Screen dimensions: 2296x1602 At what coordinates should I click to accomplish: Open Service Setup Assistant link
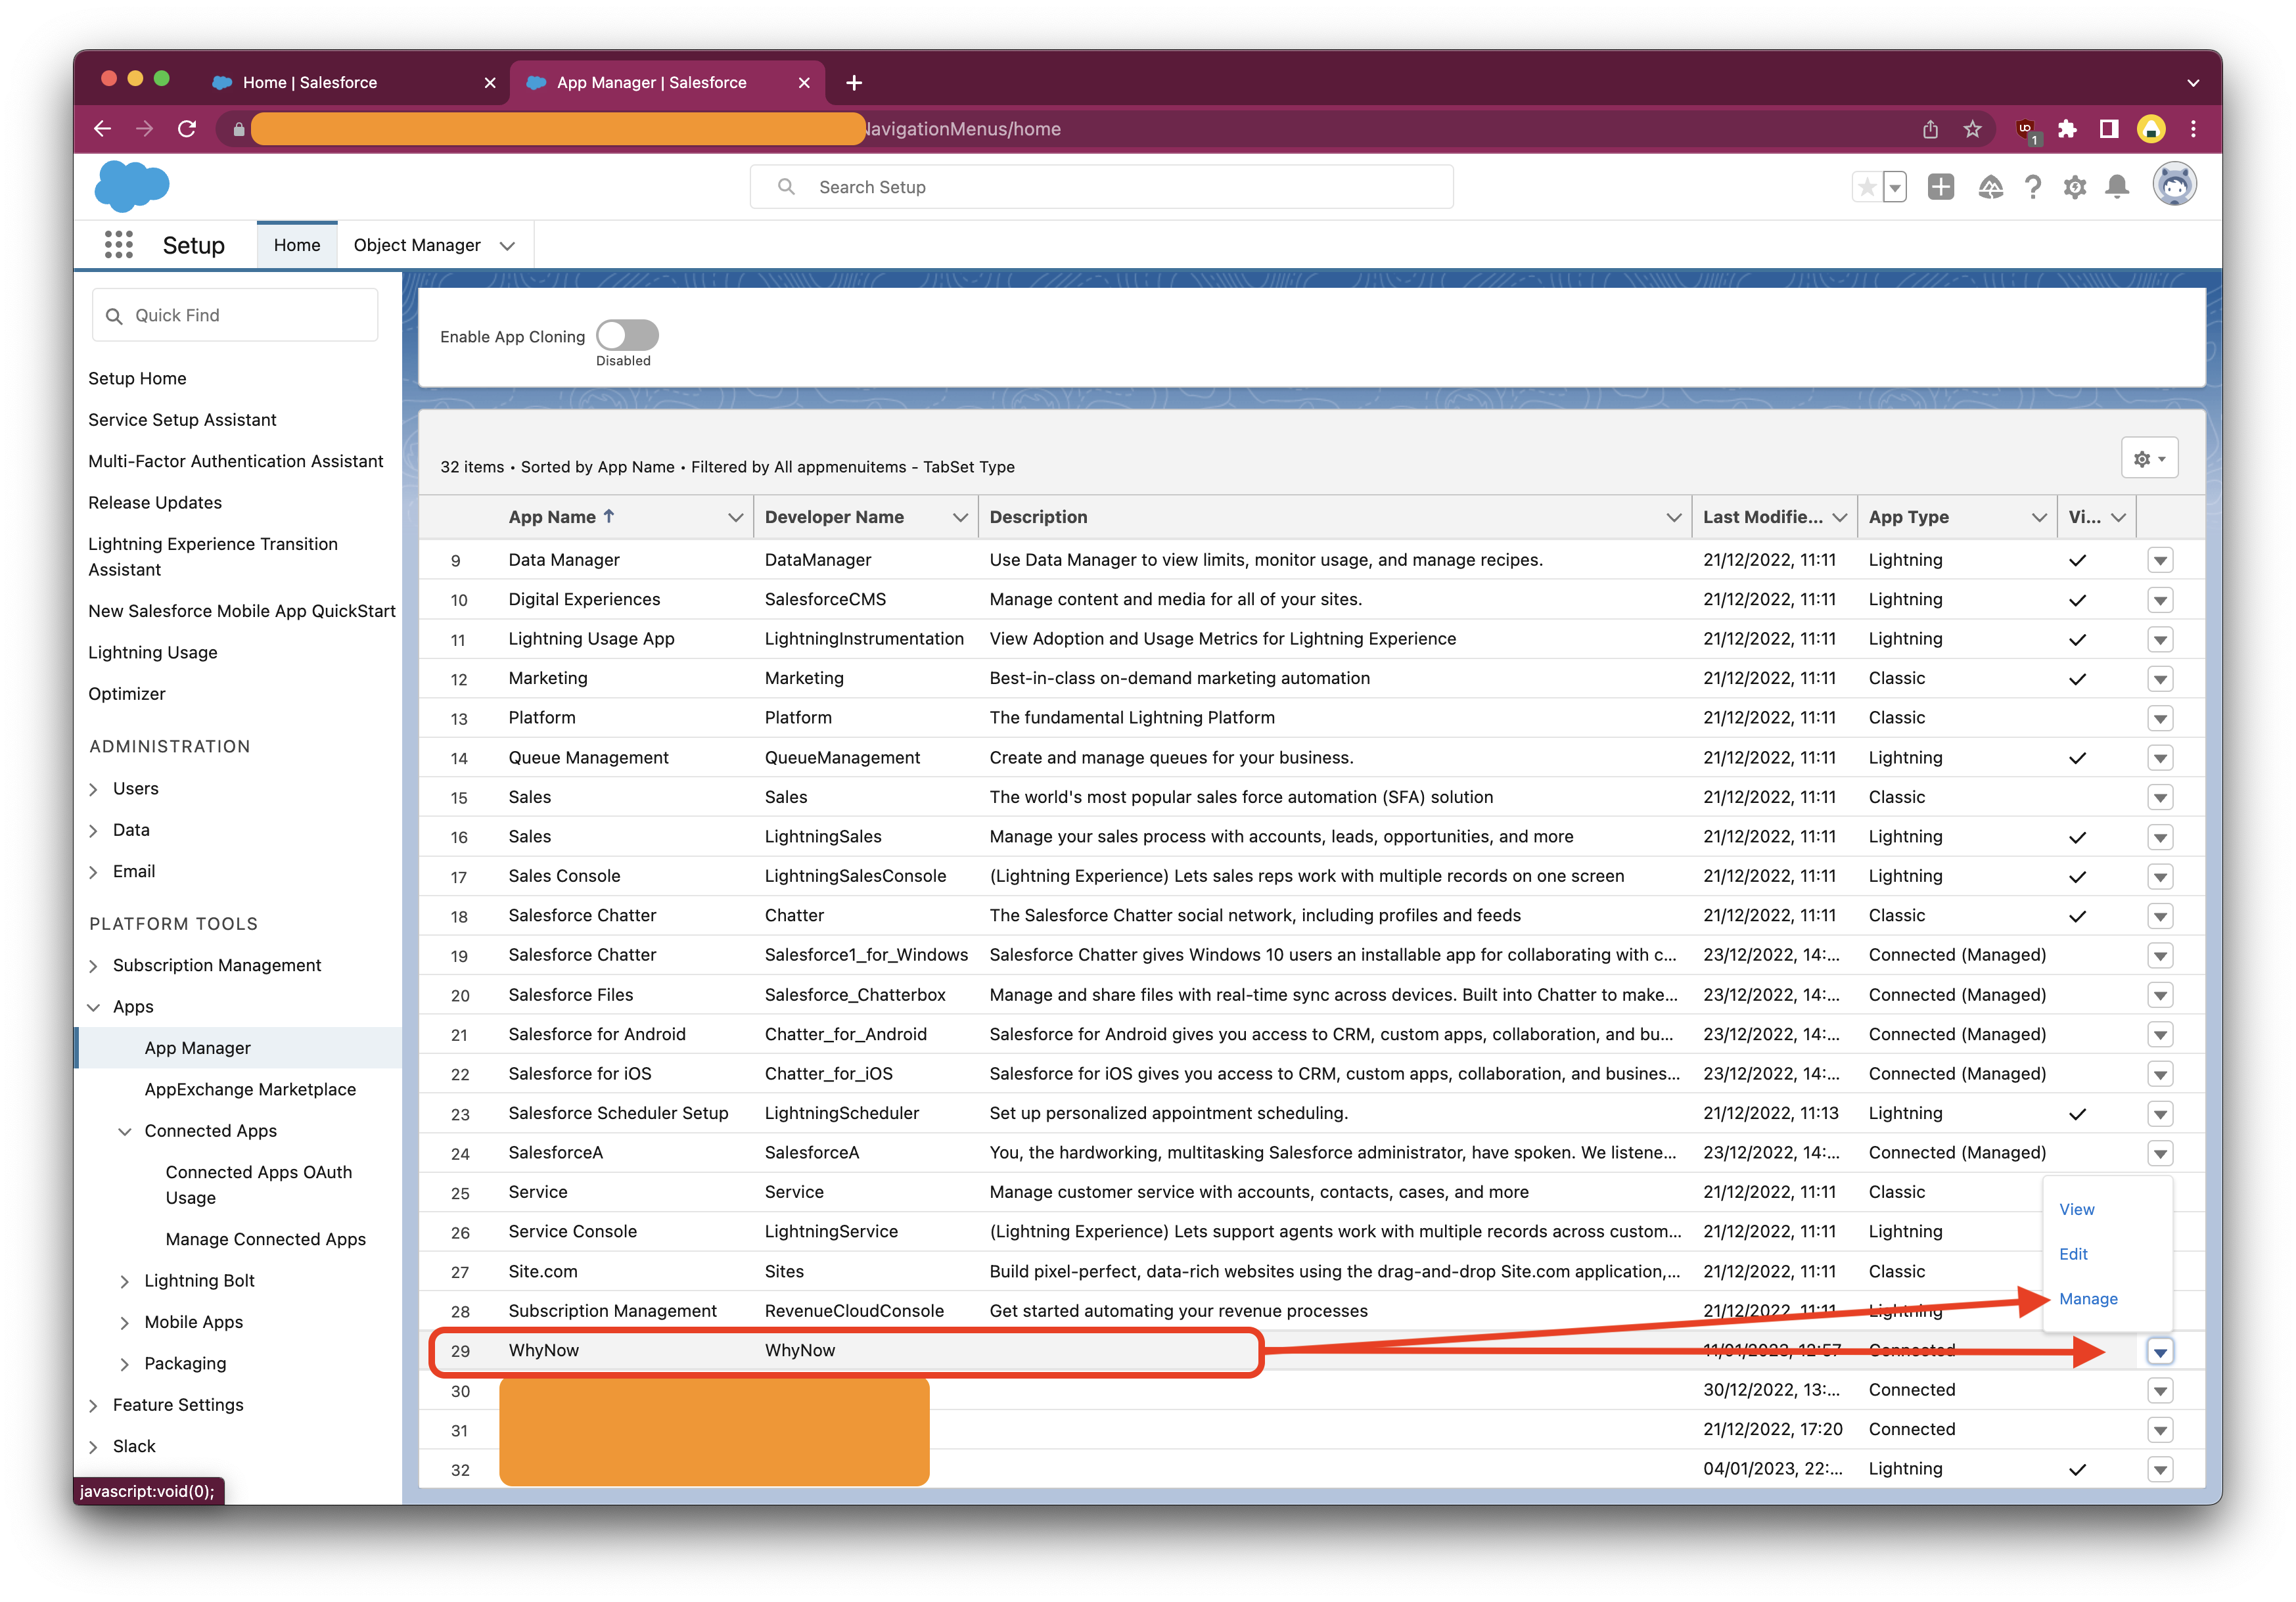point(182,420)
